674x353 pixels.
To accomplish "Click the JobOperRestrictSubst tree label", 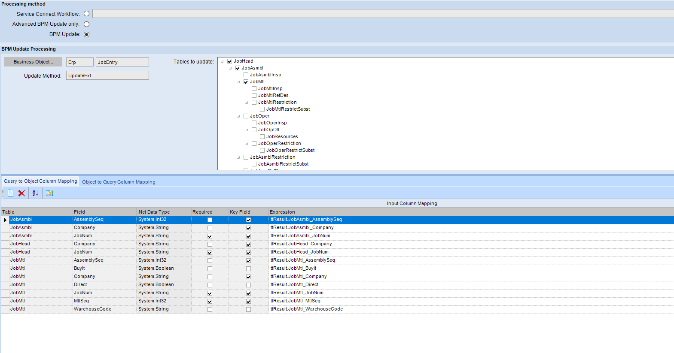I will (x=290, y=151).
